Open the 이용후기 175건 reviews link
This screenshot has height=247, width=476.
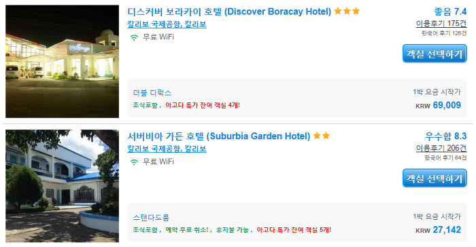click(x=441, y=23)
